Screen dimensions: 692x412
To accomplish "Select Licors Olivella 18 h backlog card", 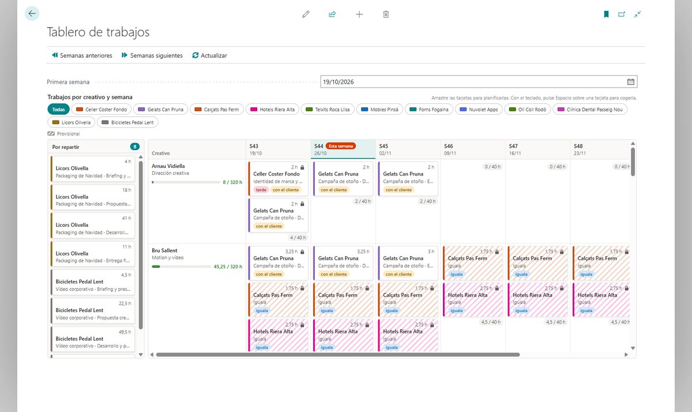I will (92, 197).
